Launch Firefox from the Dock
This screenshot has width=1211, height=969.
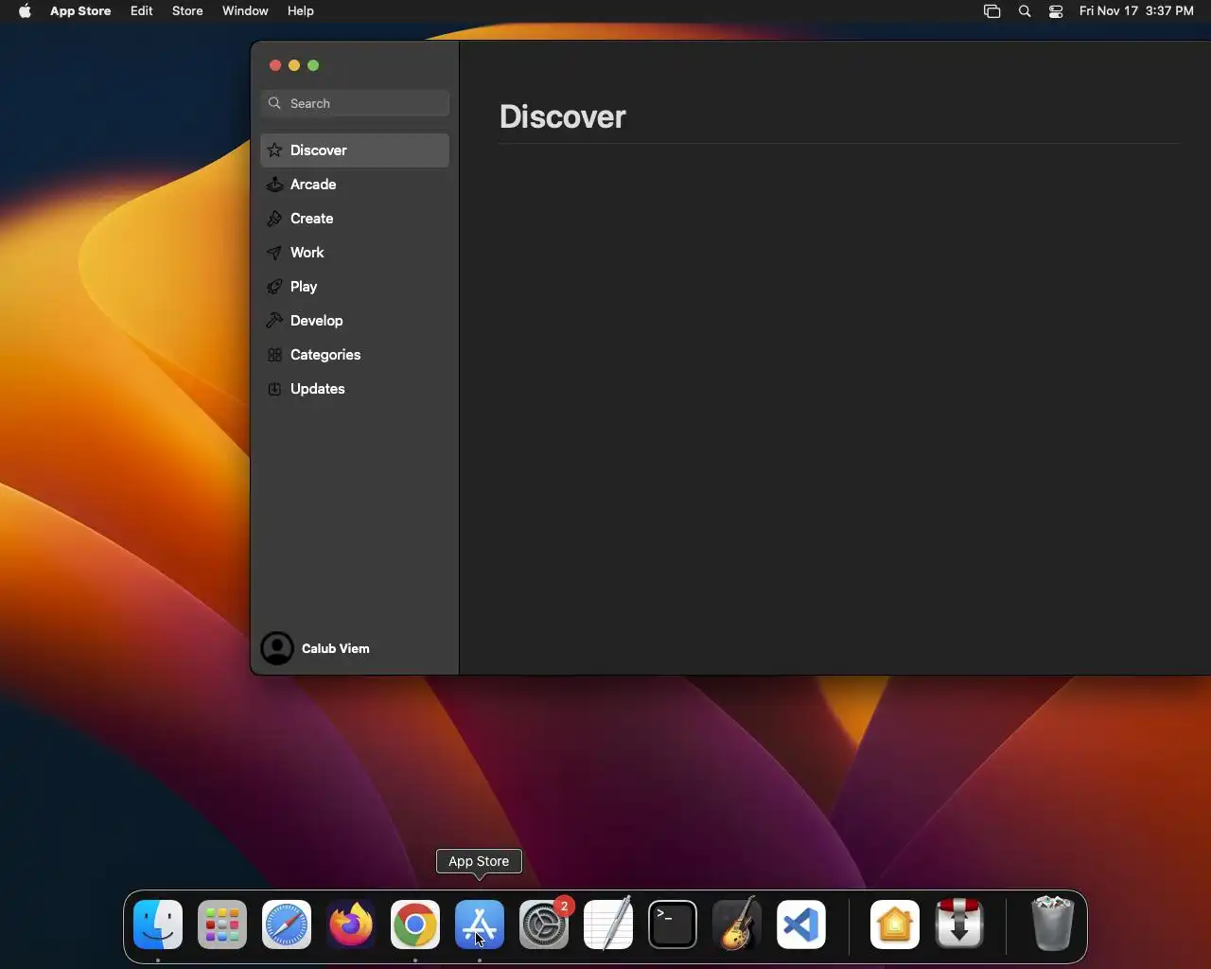point(351,925)
